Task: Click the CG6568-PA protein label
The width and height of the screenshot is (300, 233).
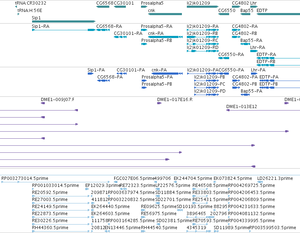Action: (x=110, y=77)
